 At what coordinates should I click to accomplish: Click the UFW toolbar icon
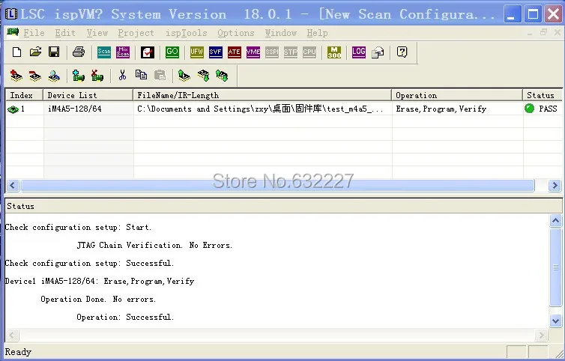point(197,52)
